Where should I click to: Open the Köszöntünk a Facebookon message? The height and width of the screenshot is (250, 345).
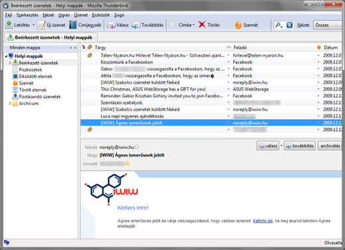click(x=127, y=62)
